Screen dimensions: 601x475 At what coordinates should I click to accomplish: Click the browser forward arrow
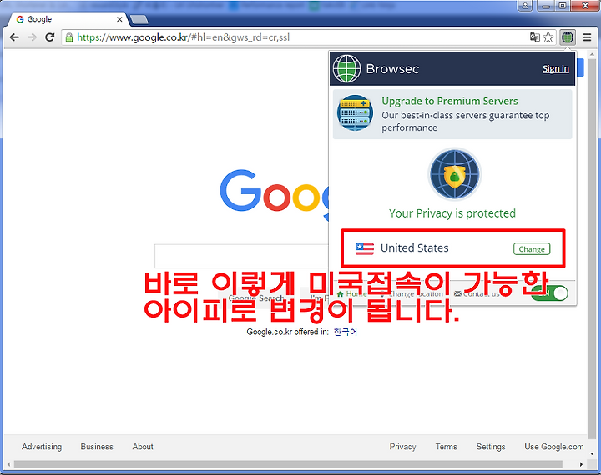tap(33, 37)
